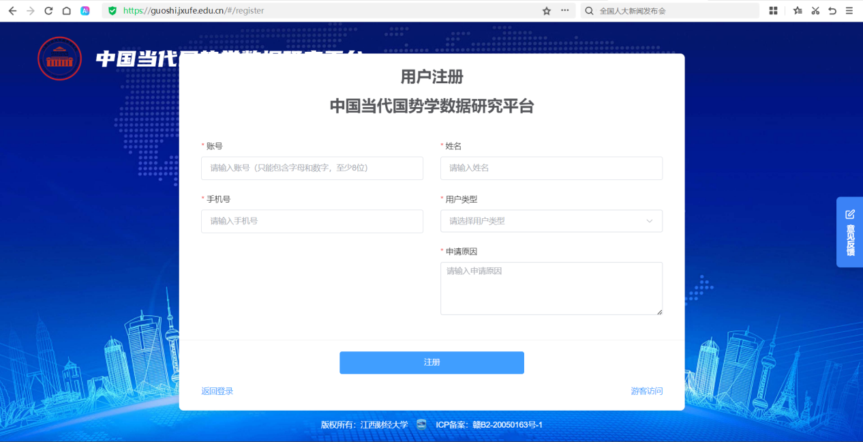Click the scissors screenshot icon

(815, 11)
